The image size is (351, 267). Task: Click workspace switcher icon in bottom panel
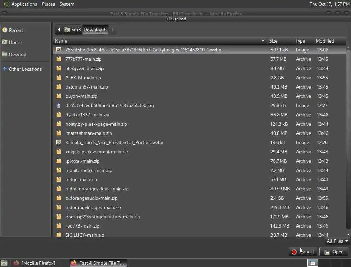[313, 263]
